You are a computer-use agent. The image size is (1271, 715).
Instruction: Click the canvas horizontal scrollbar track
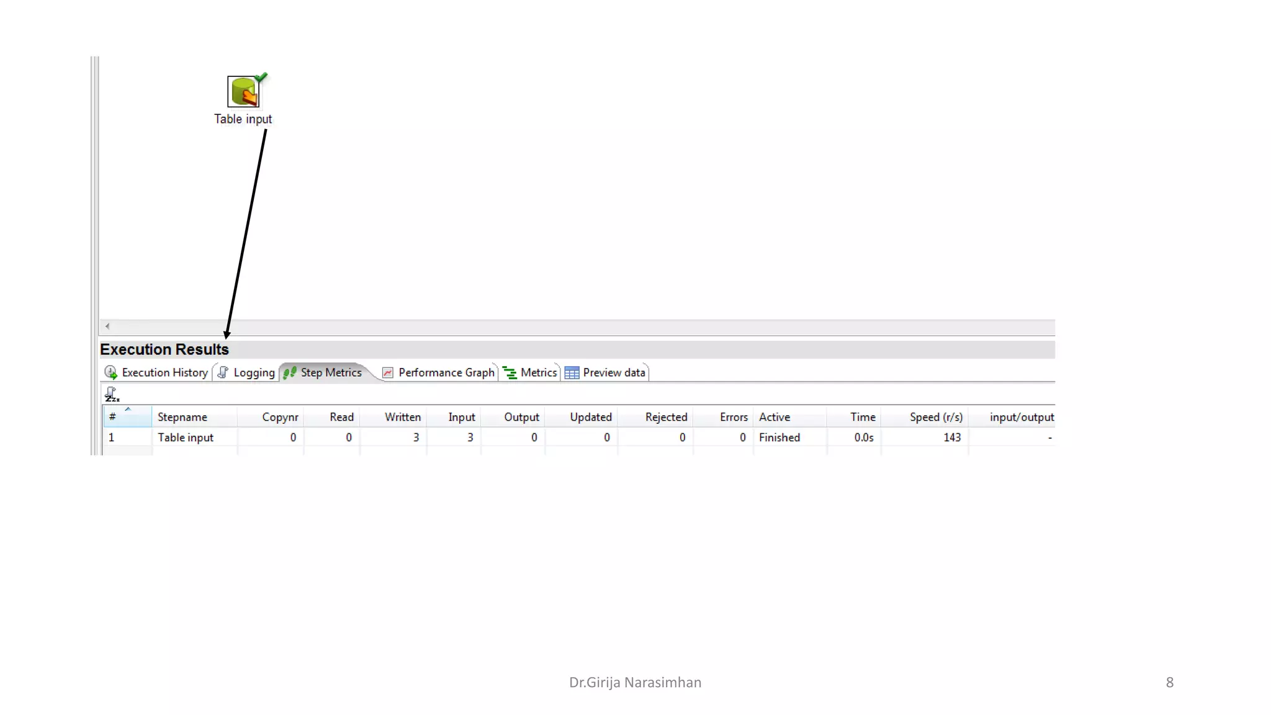click(x=583, y=326)
